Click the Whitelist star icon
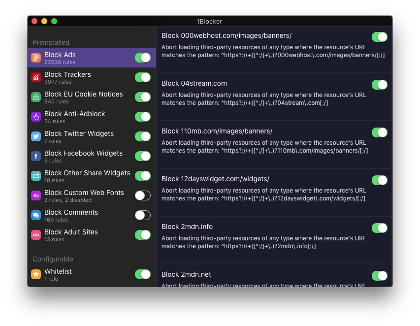This screenshot has height=326, width=420. pos(36,274)
